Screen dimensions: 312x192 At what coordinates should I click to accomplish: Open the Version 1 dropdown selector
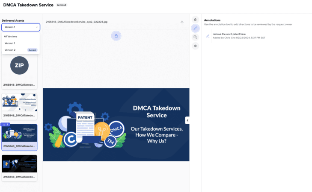tap(21, 27)
